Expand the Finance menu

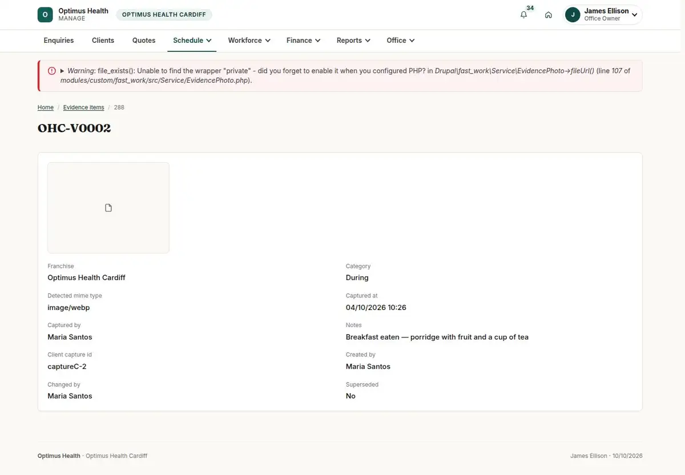(304, 41)
